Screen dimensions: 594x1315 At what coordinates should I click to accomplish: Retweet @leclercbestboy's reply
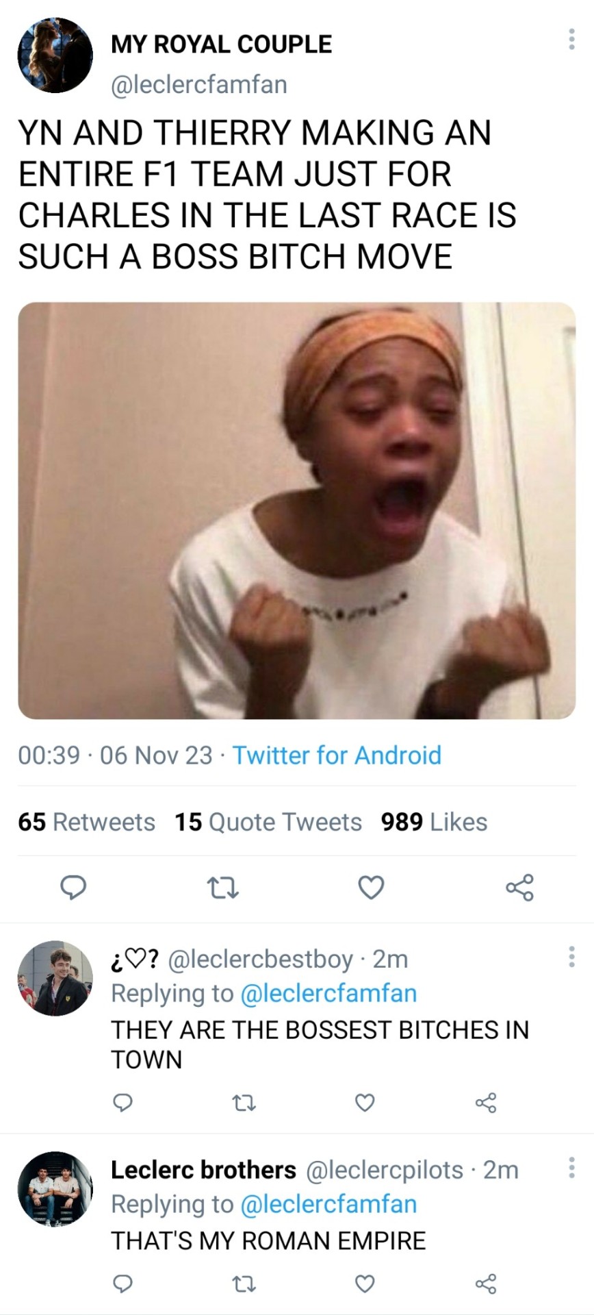(x=244, y=1103)
